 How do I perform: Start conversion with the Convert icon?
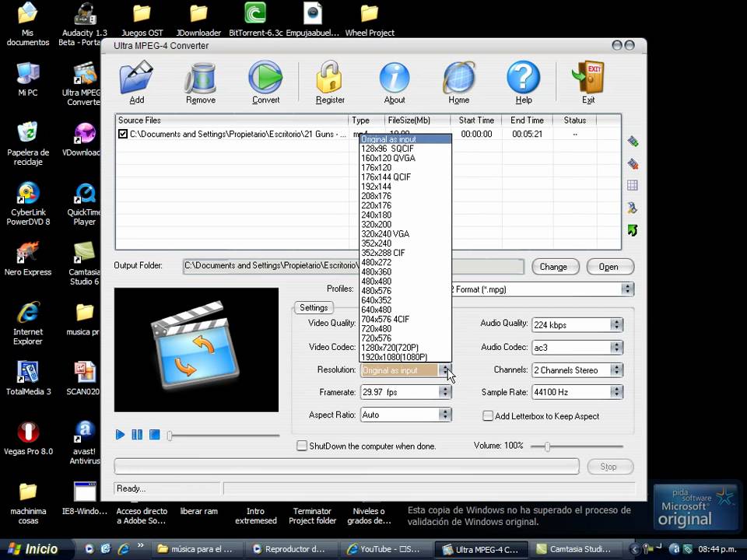pos(265,77)
